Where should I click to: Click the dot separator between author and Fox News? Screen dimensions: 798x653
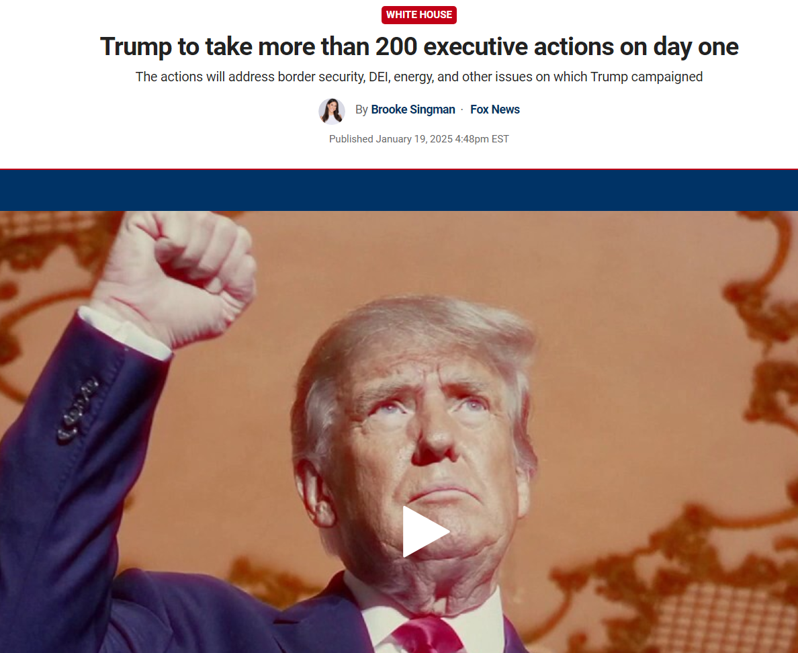(x=462, y=110)
